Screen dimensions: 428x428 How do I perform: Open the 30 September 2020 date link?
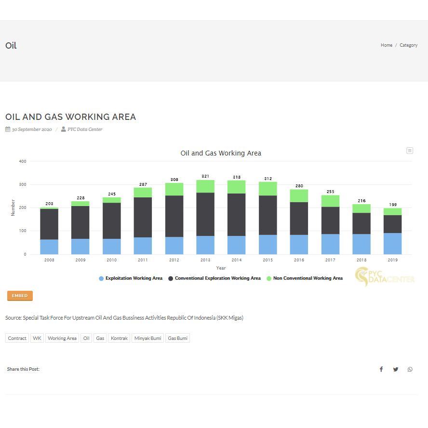pos(32,130)
